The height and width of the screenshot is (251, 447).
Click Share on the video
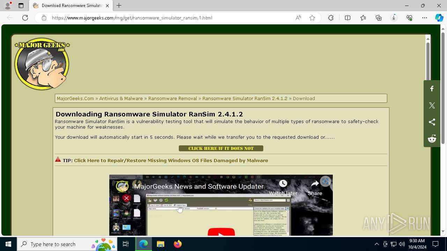(315, 188)
